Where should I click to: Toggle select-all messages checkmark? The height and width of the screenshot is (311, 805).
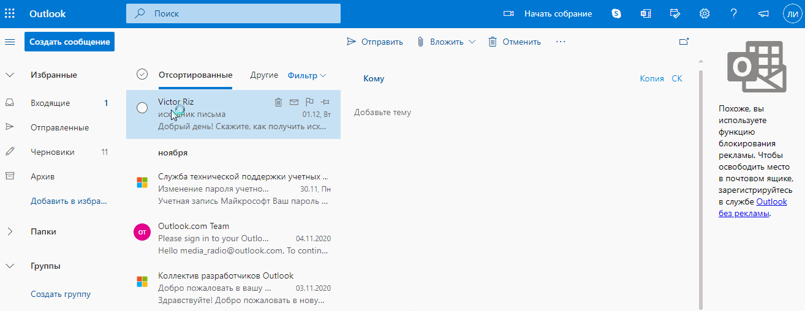point(142,74)
